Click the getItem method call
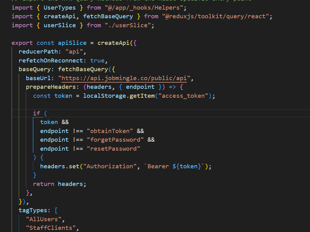The image size is (310, 232). 142,96
